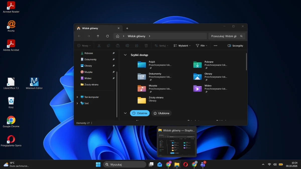The width and height of the screenshot is (301, 169).
Task: Open the Nowy dropdown
Action: coord(84,46)
